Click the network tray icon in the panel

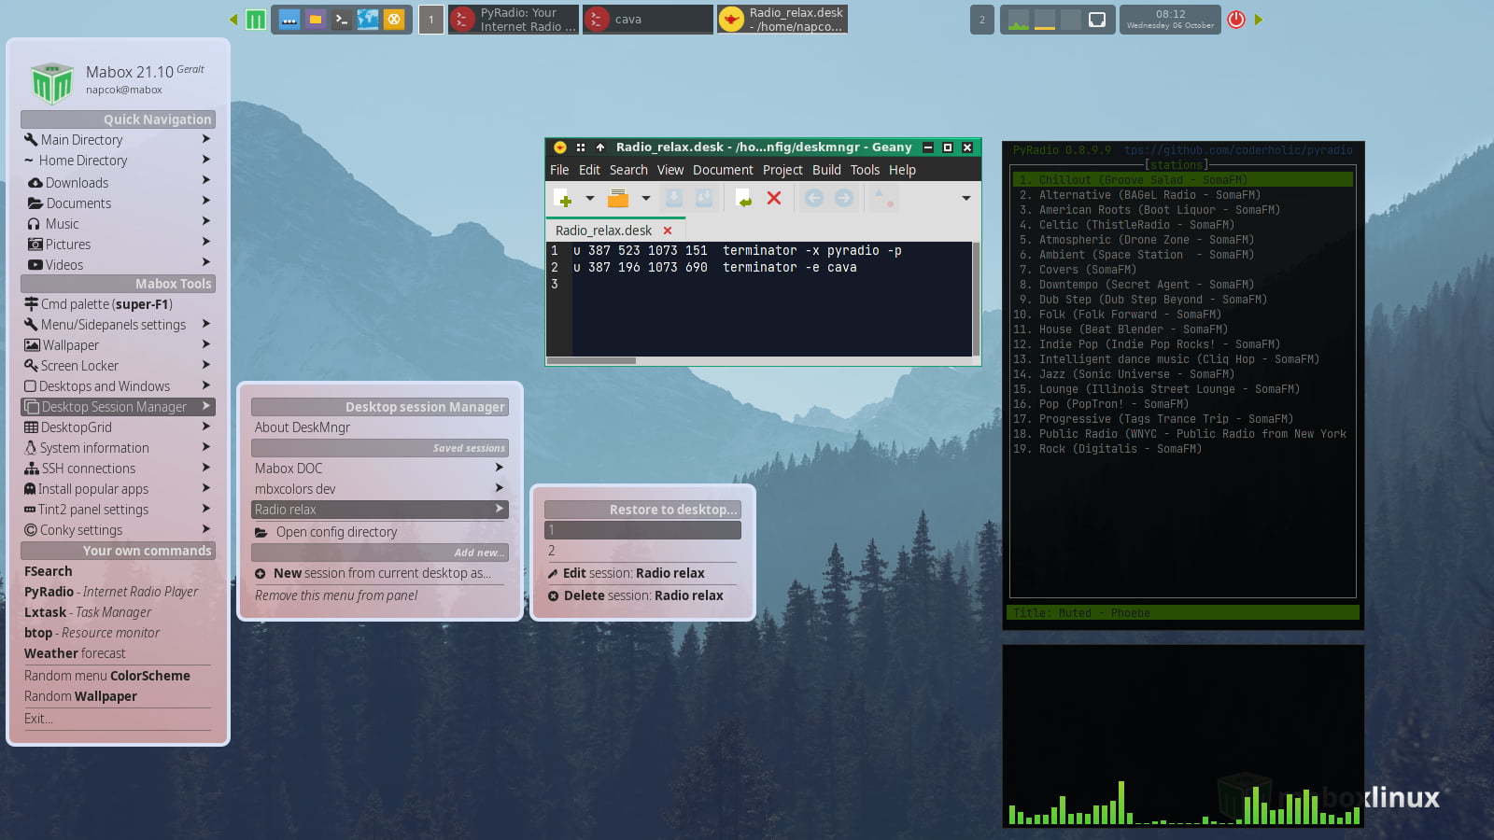point(1097,20)
